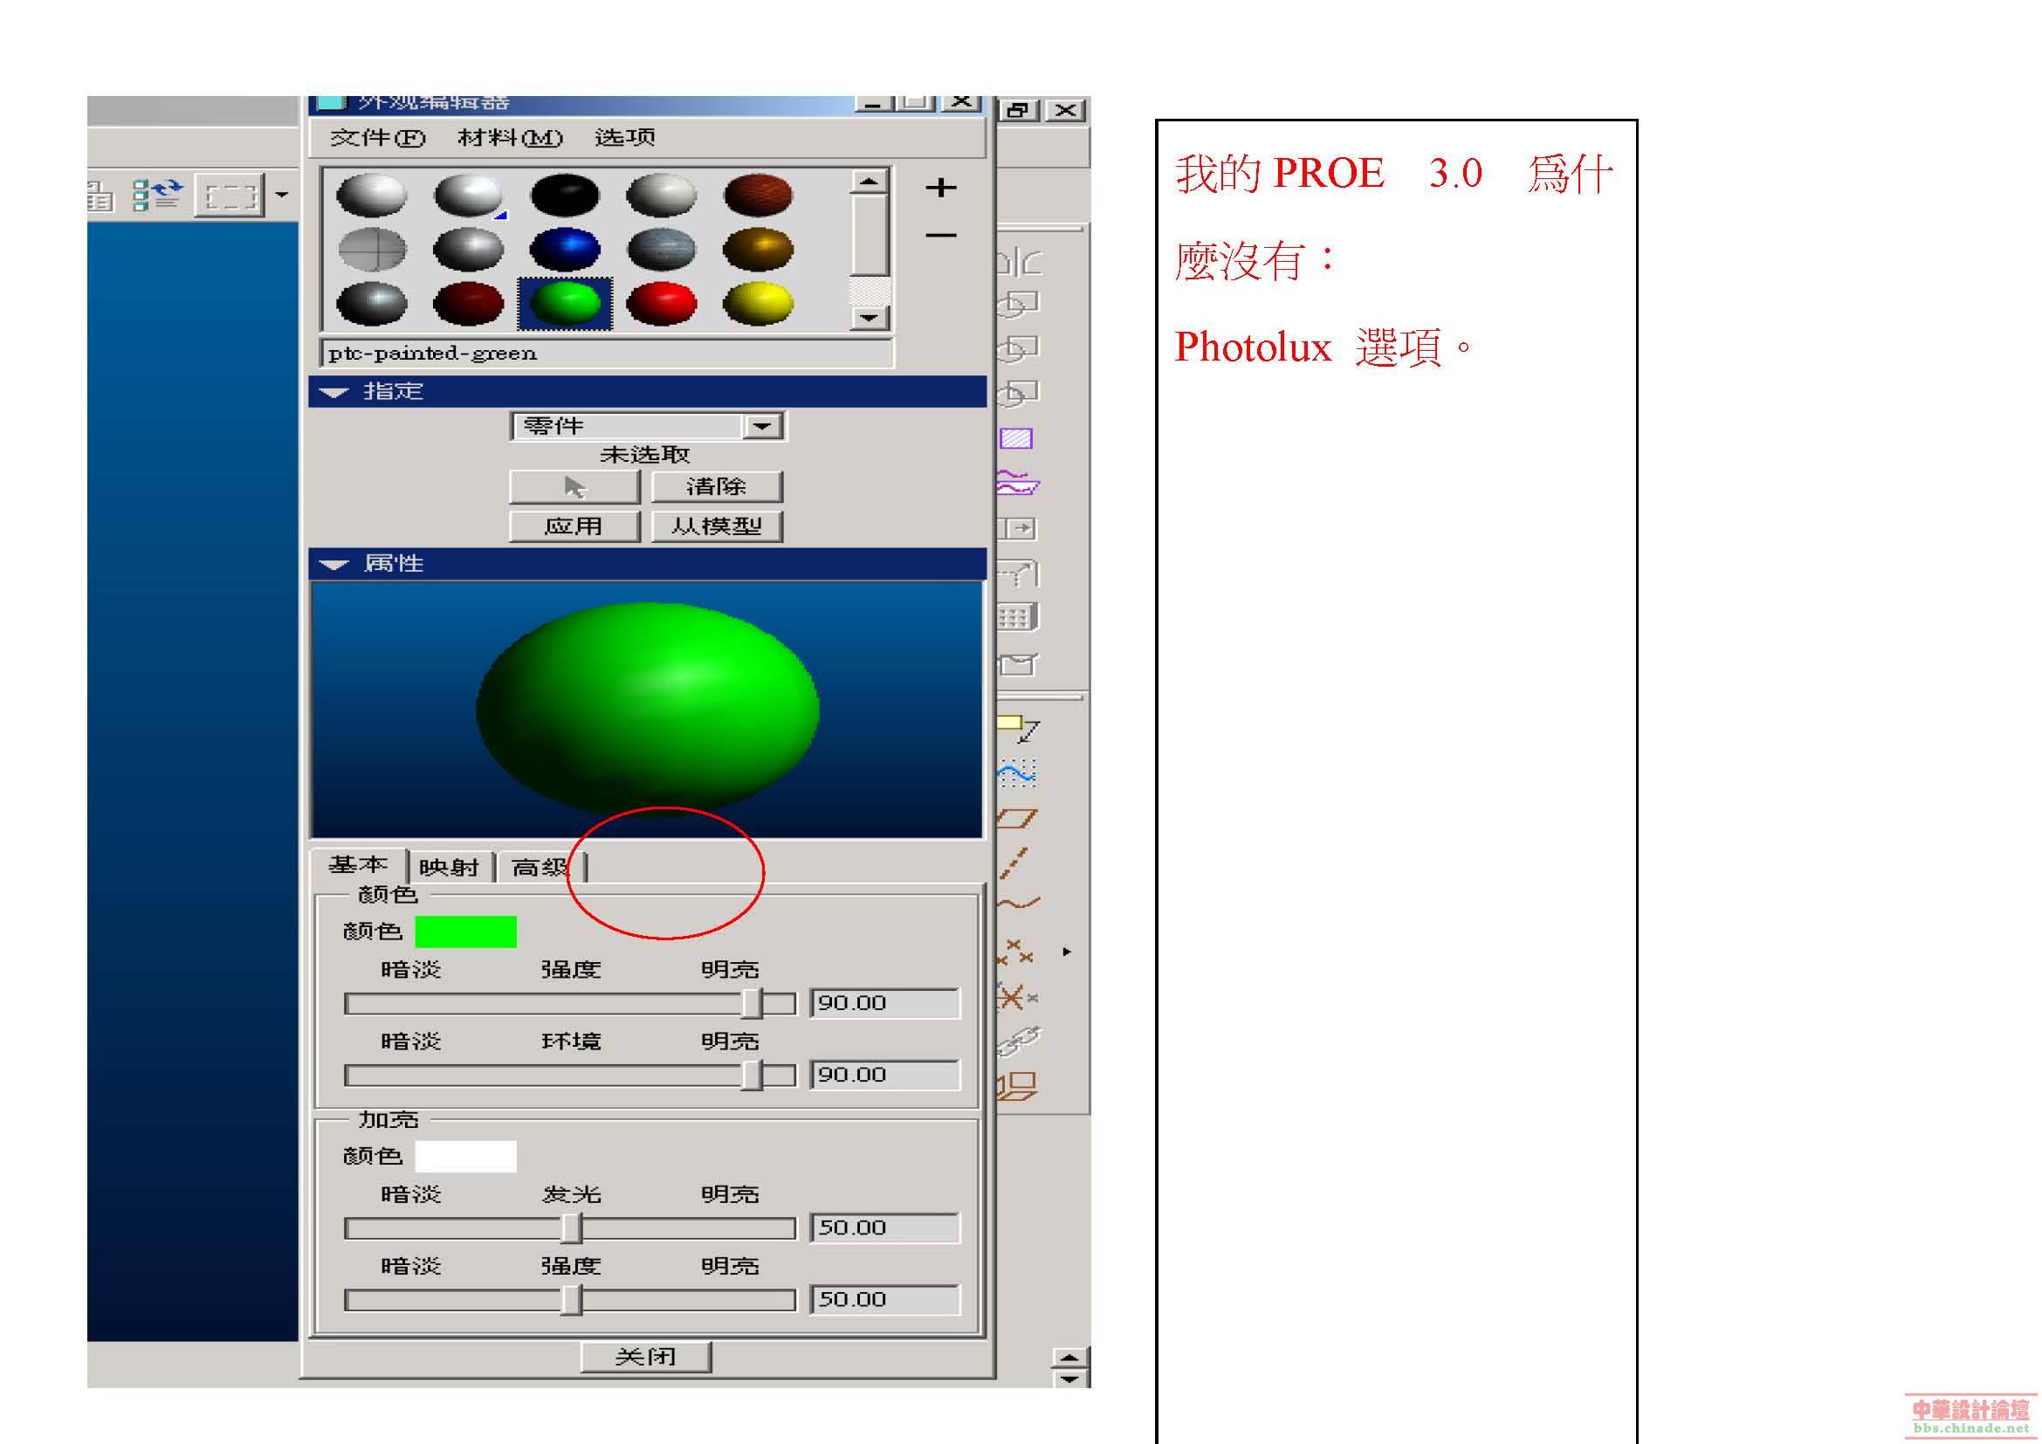The width and height of the screenshot is (2042, 1444).
Task: Switch to the 映射 tab
Action: pyautogui.click(x=449, y=867)
